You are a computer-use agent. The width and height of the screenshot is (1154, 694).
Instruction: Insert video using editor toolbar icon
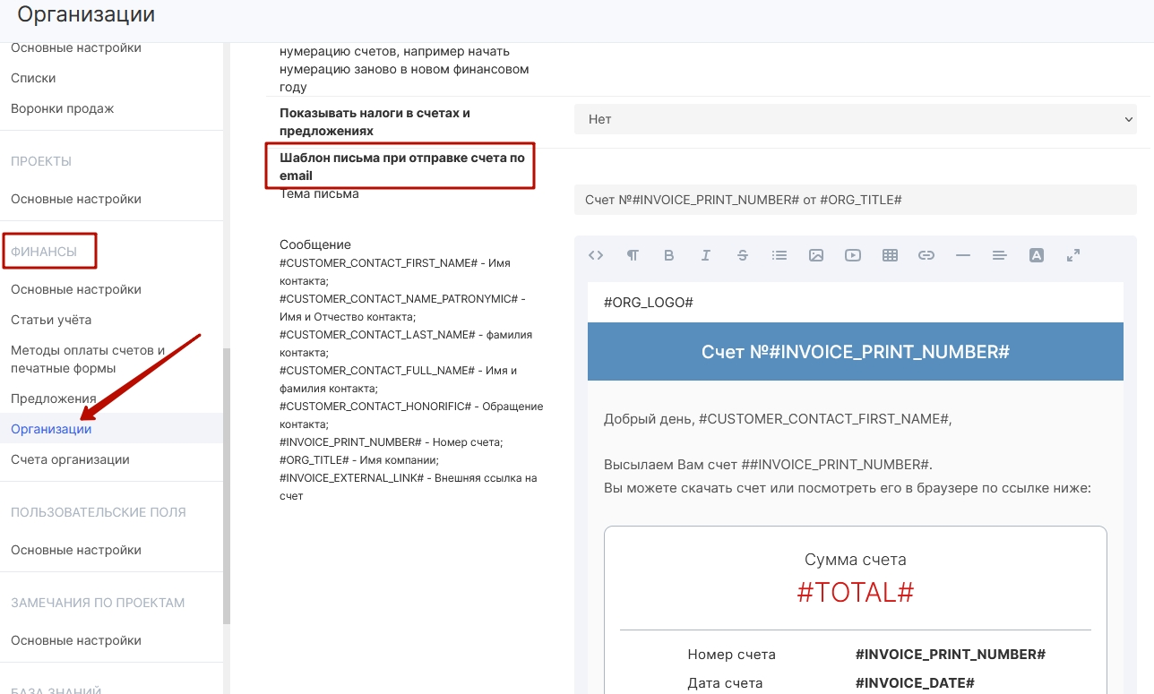[853, 255]
